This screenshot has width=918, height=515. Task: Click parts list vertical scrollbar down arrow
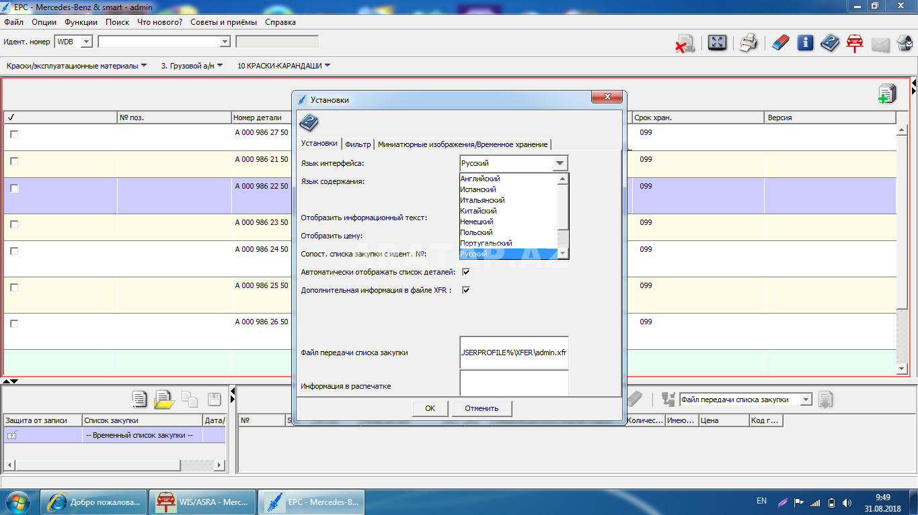point(903,369)
